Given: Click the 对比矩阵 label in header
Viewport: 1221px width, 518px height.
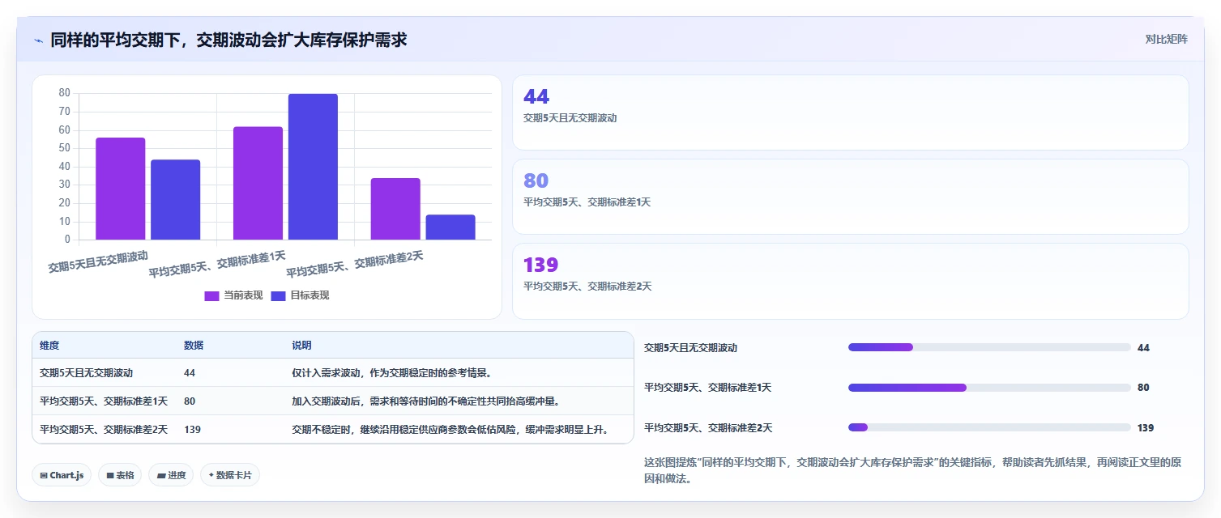Looking at the screenshot, I should click(x=1166, y=39).
